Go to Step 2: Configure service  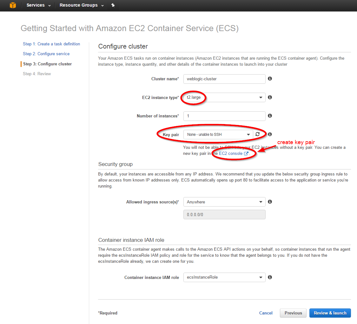click(x=46, y=54)
